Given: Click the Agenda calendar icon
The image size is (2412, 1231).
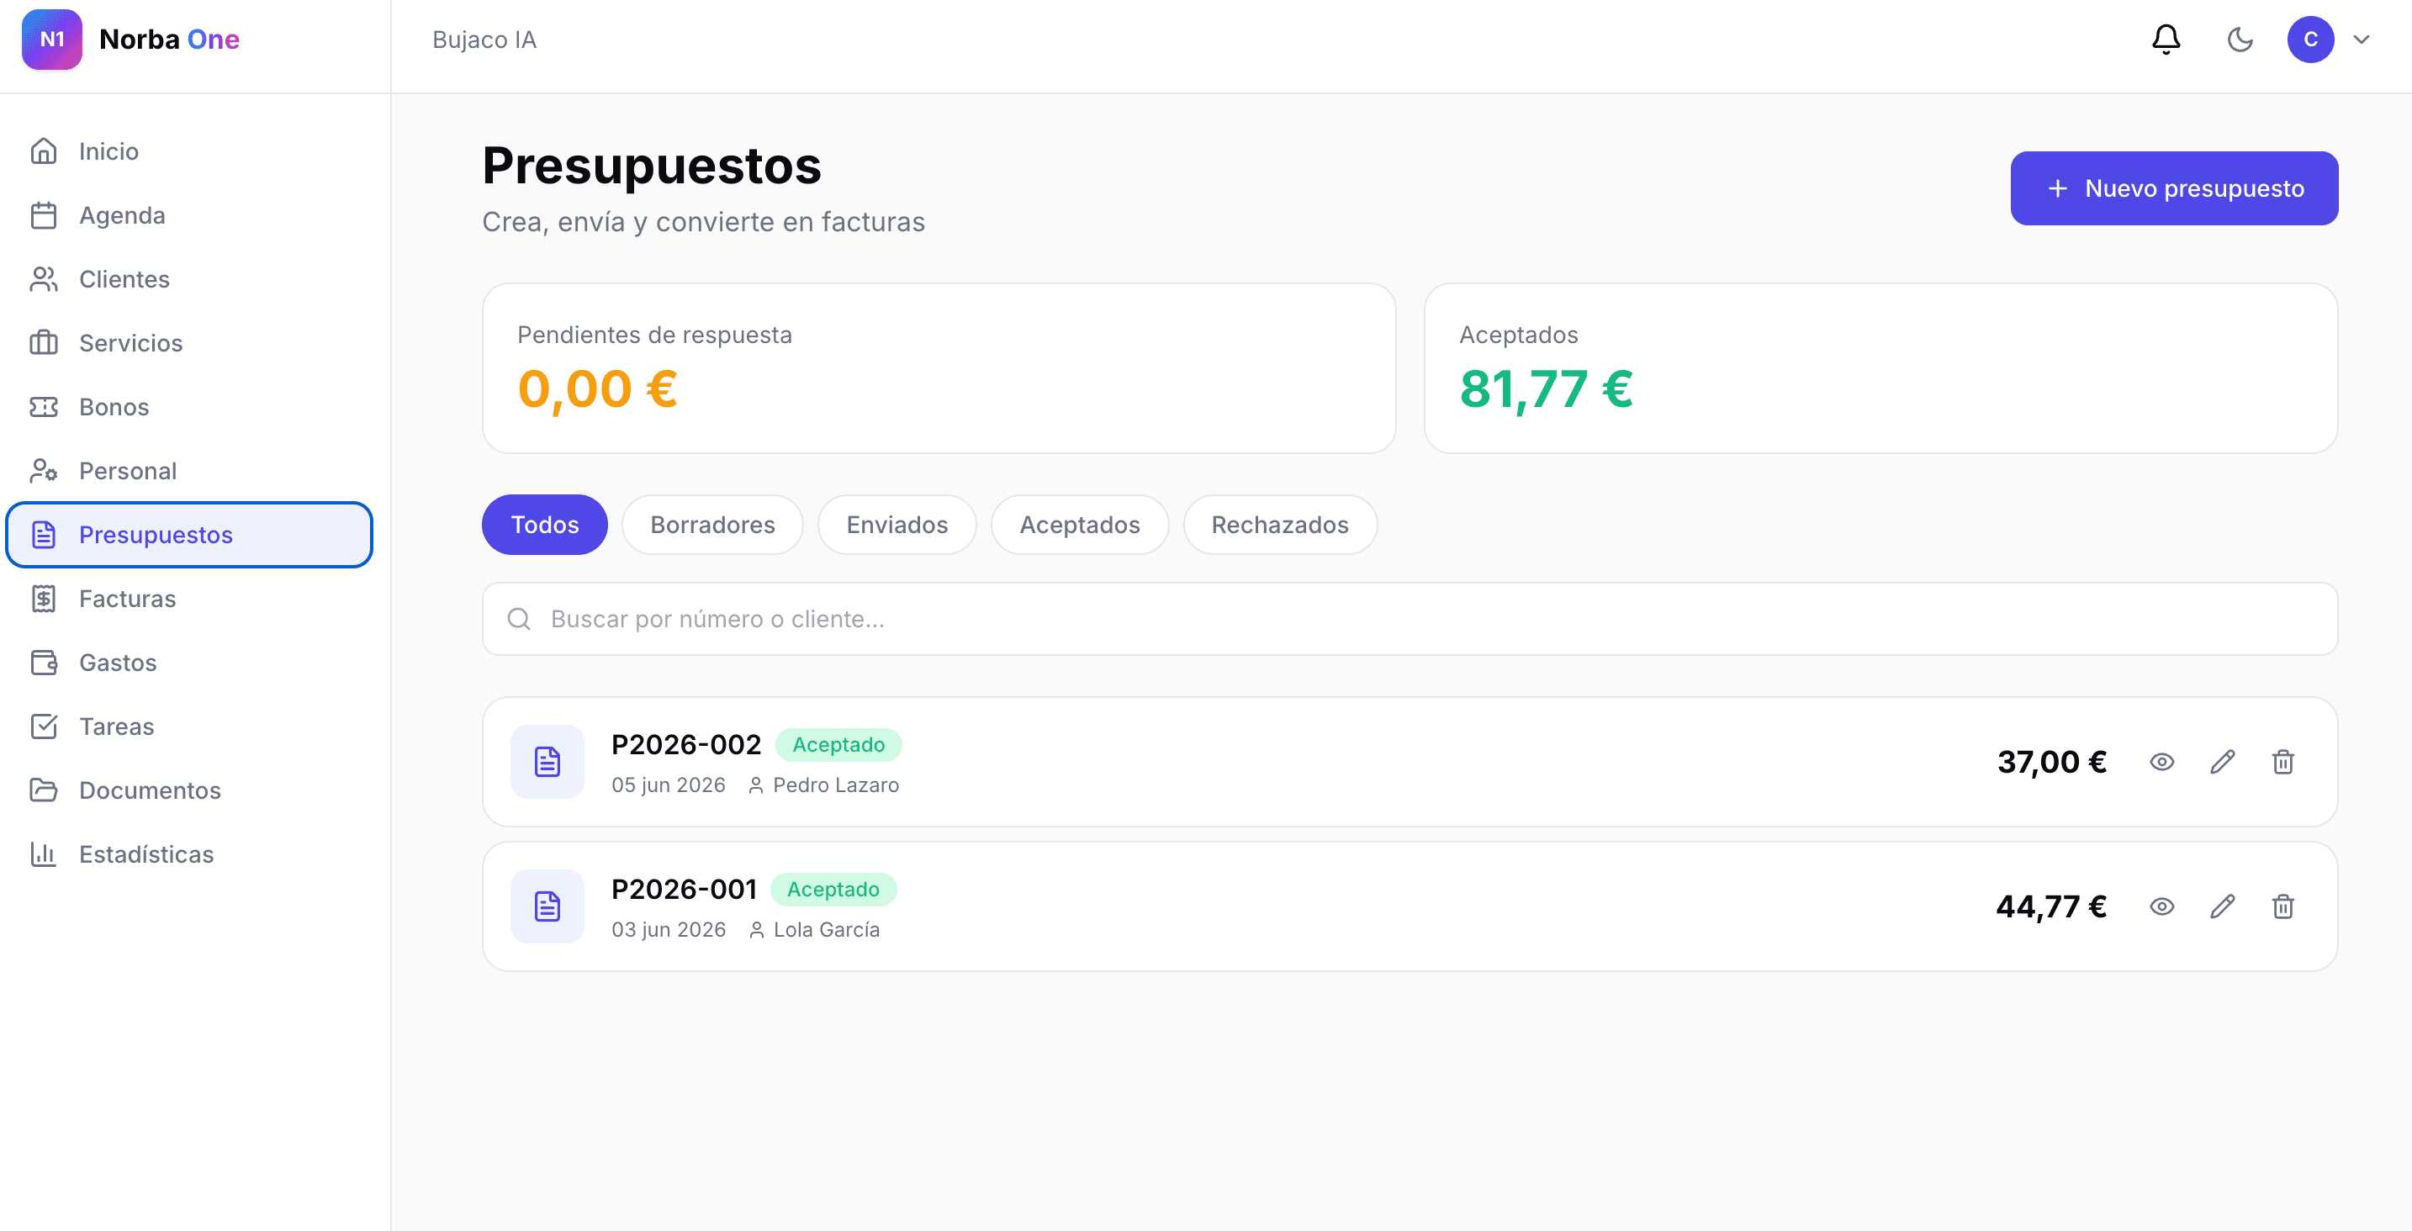Looking at the screenshot, I should click(x=43, y=215).
